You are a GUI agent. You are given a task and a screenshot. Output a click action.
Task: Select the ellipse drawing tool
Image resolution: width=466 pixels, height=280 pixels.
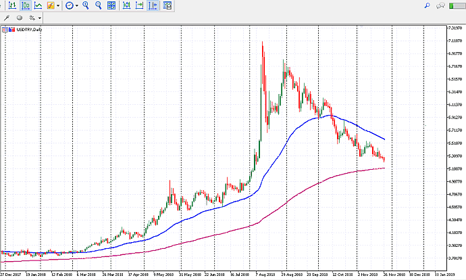pos(19,18)
